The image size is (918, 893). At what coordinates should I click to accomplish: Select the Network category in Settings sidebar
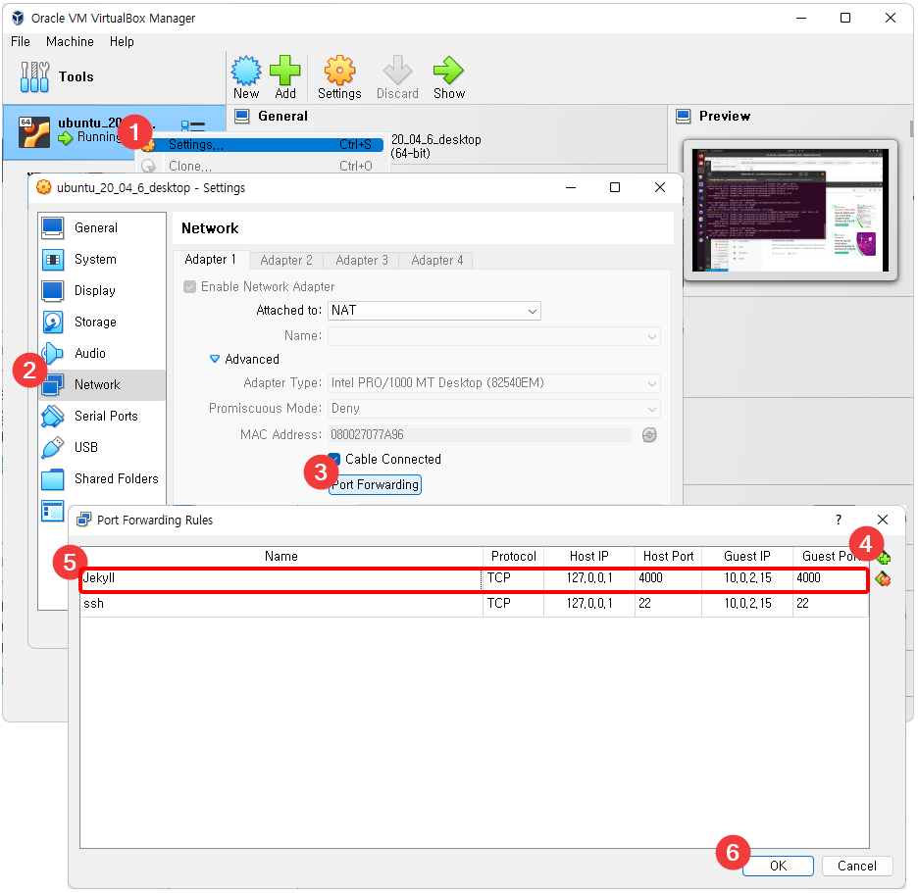pyautogui.click(x=102, y=384)
